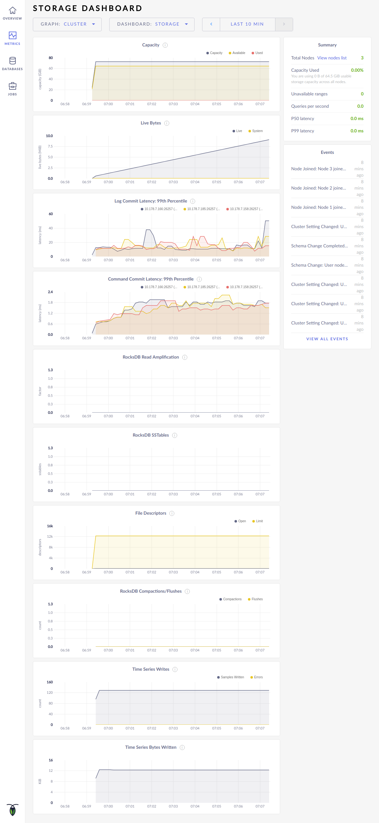
Task: Select the Metrics sidebar icon
Action: [x=12, y=38]
